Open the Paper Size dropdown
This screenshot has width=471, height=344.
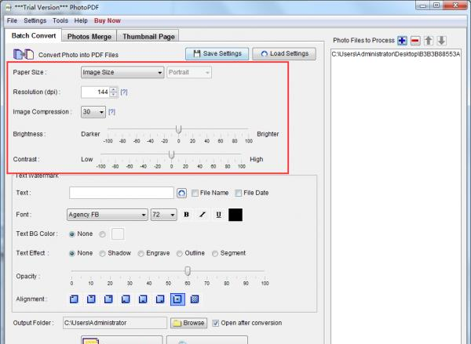[x=122, y=72]
